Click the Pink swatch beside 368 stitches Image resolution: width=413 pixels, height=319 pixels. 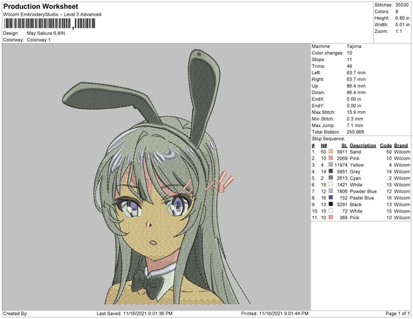tap(331, 217)
